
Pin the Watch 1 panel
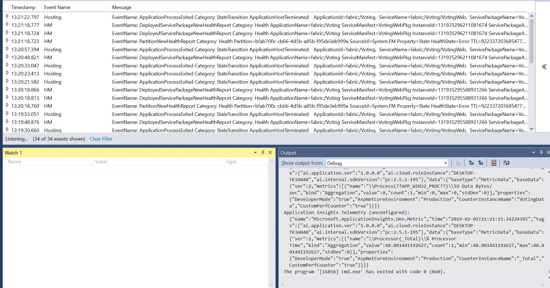263,153
